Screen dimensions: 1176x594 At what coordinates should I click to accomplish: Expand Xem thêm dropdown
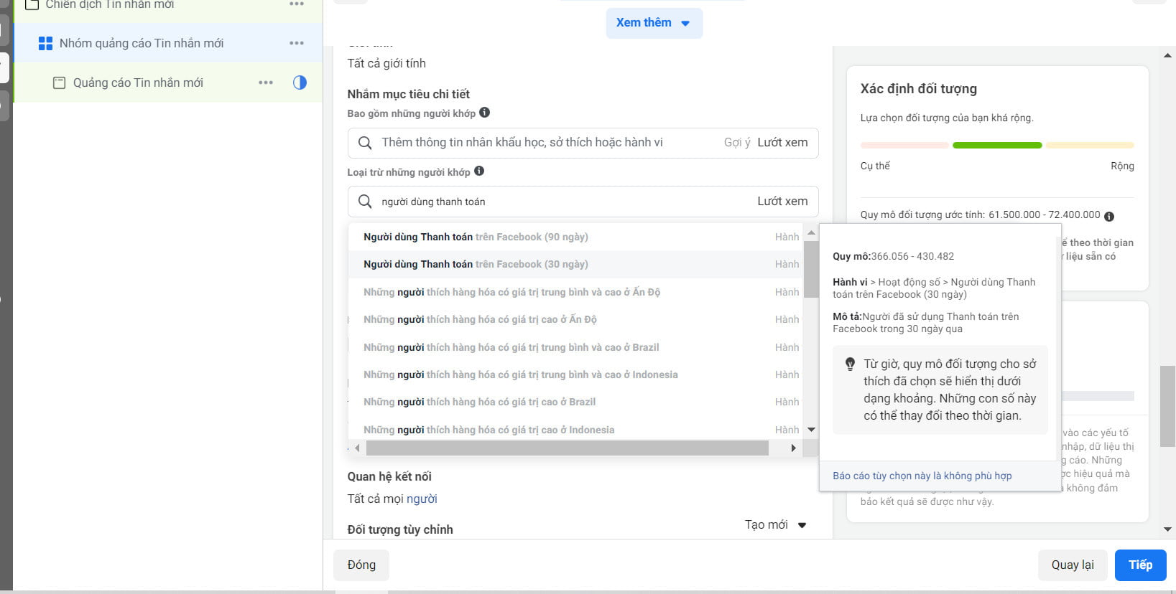(654, 23)
